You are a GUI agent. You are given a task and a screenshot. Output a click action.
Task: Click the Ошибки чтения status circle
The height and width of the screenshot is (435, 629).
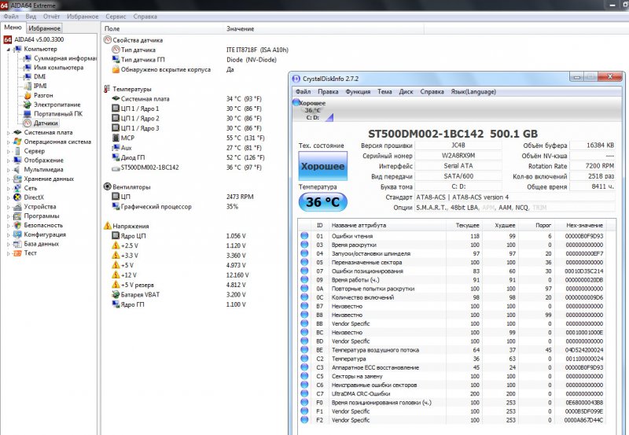coord(304,236)
